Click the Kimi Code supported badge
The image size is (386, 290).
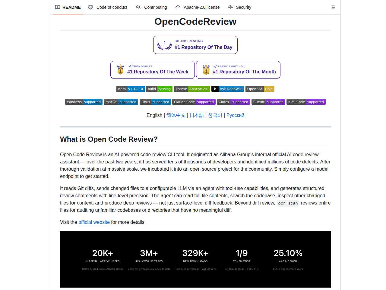(306, 102)
